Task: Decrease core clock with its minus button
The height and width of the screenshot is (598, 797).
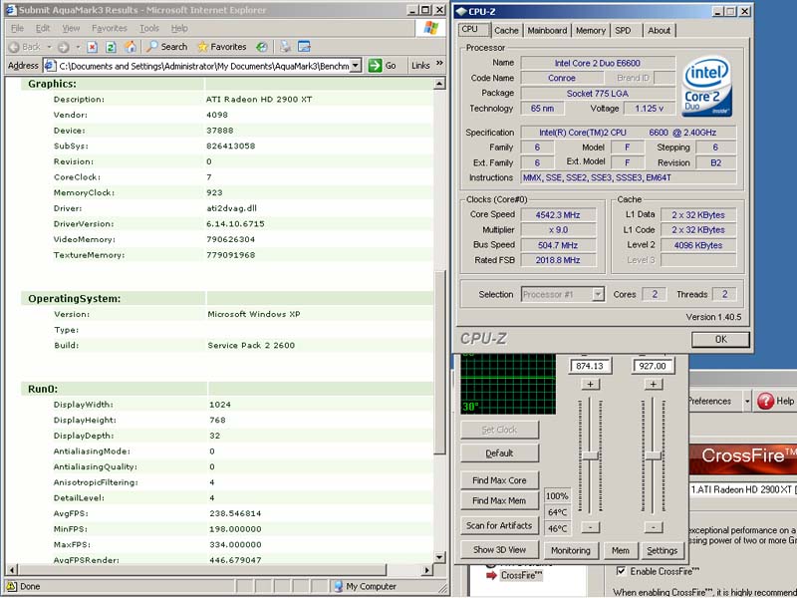Action: click(590, 527)
